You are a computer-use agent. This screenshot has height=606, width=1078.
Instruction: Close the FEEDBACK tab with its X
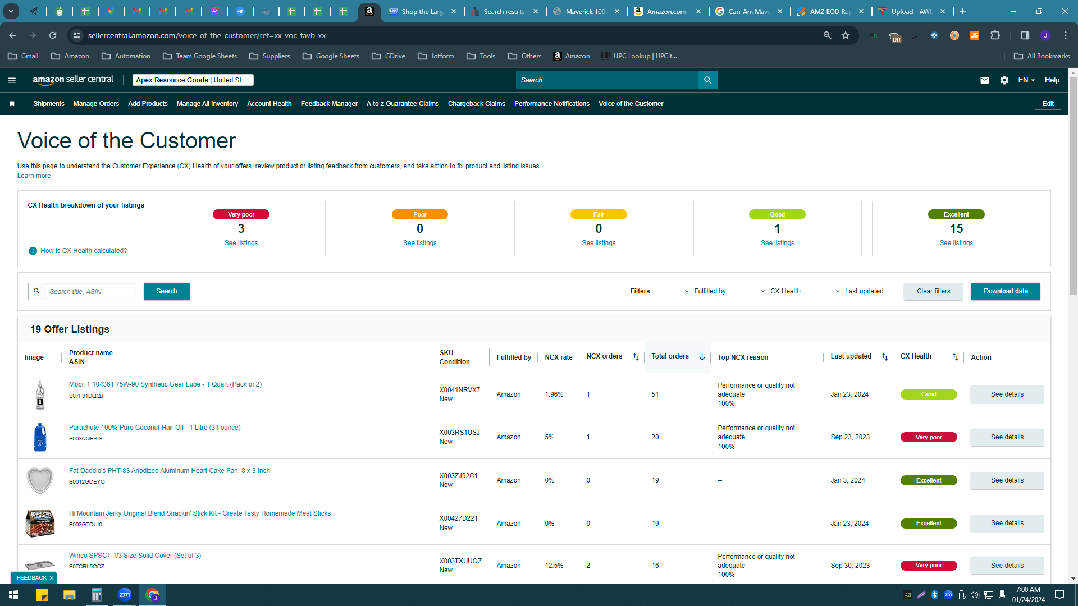click(x=52, y=578)
